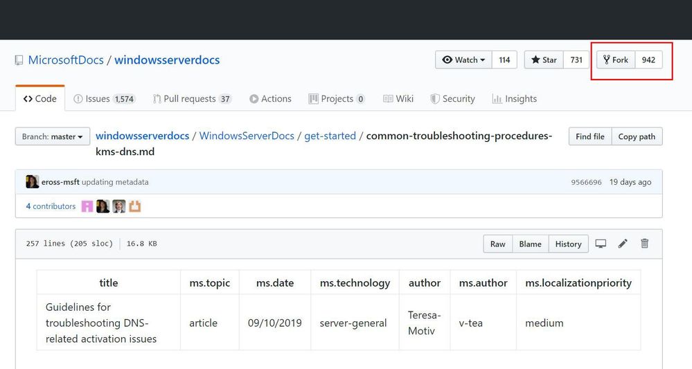Expand the 4 contributors list
Screen dimensions: 692x369
click(51, 206)
